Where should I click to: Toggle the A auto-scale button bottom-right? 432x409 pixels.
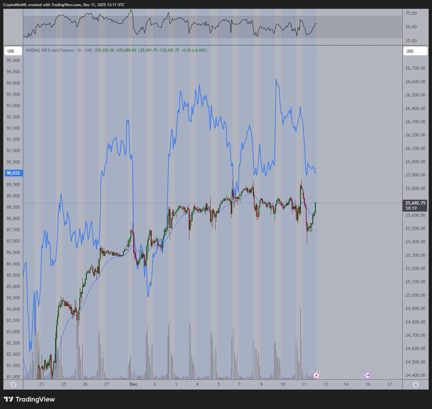(x=415, y=385)
